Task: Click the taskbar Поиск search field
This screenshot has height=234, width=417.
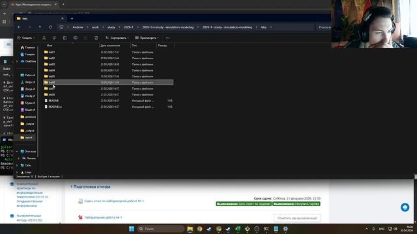Action: (x=161, y=229)
